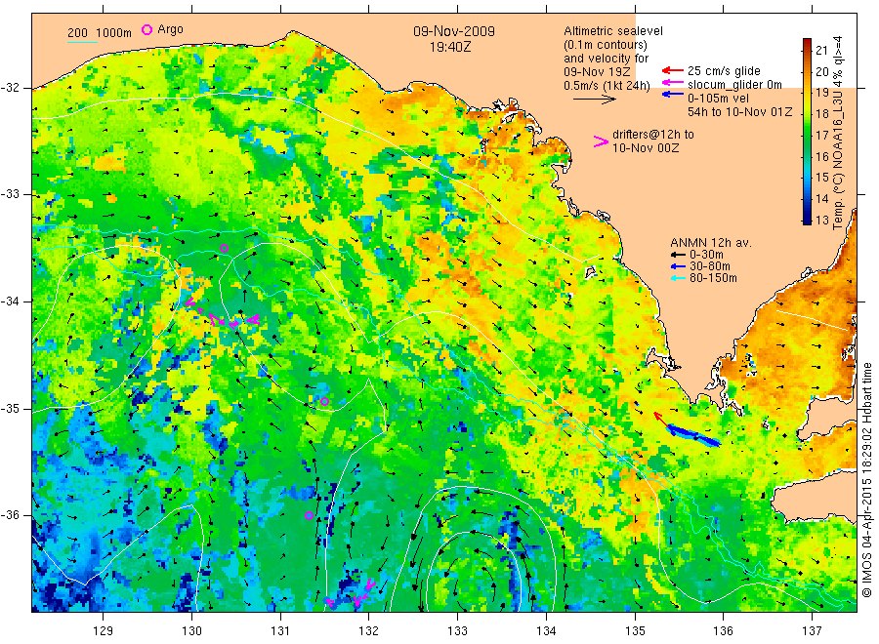Click the magenta drifters chevron legend symbol
The image size is (879, 644).
click(x=601, y=141)
